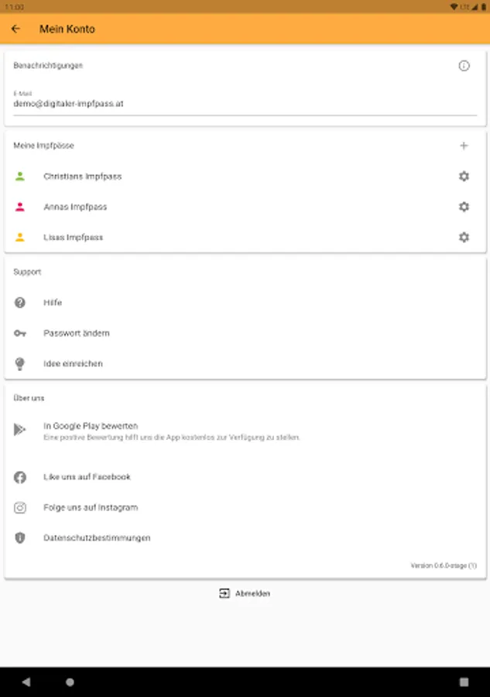Viewport: 490px width, 697px height.
Task: Tap the Hilfe question mark icon
Action: pyautogui.click(x=20, y=303)
